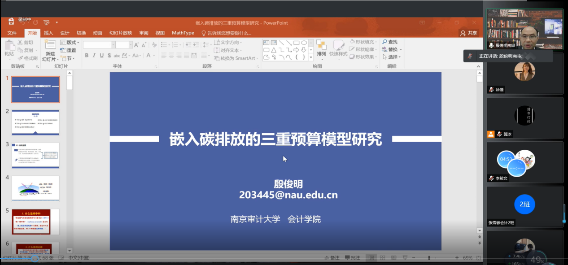568x265 pixels.
Task: Select the oval shape in shapes gallery
Action: 304,43
